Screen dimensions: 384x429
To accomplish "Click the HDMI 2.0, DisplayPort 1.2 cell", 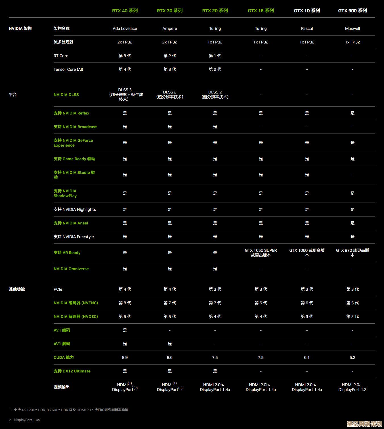I will [352, 387].
